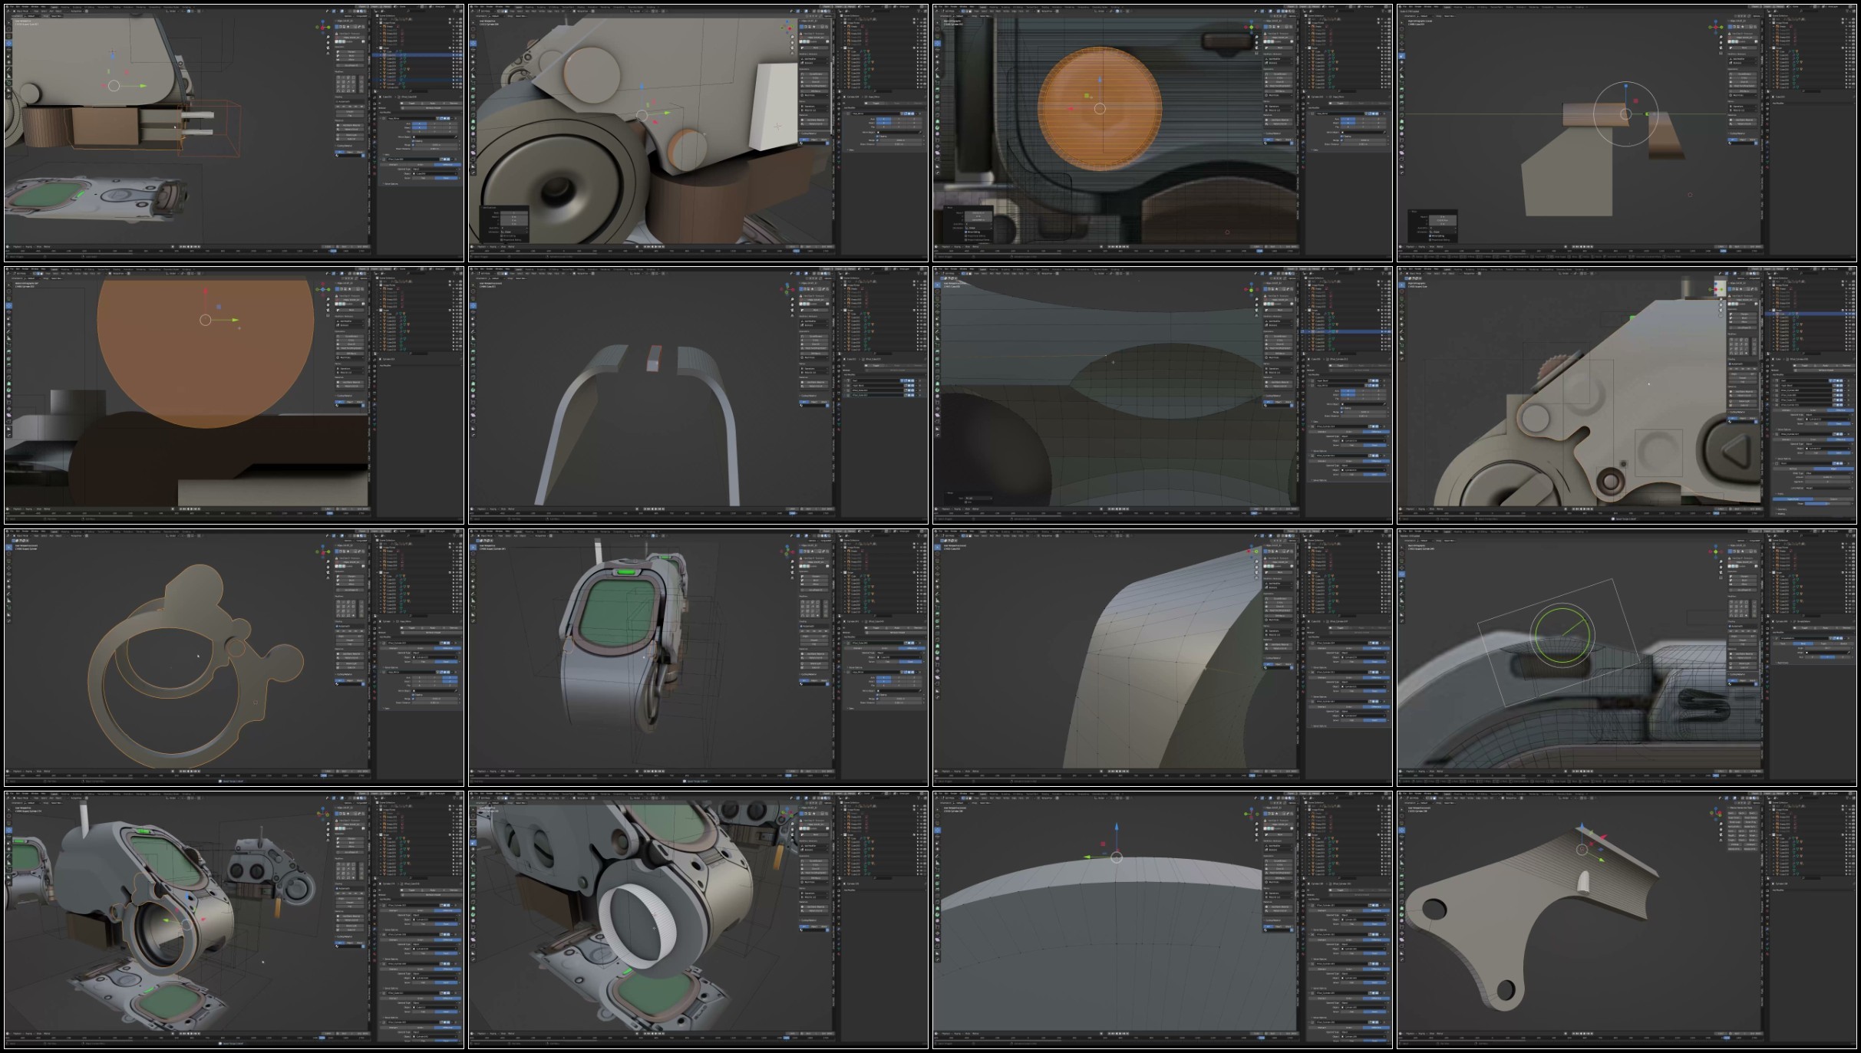The image size is (1861, 1053).
Task: Select the frame showing the gray arch strap
Action: [698, 395]
